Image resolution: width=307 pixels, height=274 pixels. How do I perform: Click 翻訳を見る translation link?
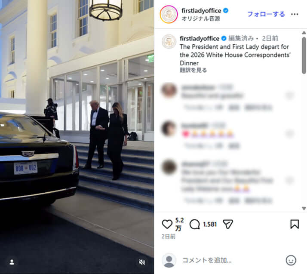[x=193, y=70]
